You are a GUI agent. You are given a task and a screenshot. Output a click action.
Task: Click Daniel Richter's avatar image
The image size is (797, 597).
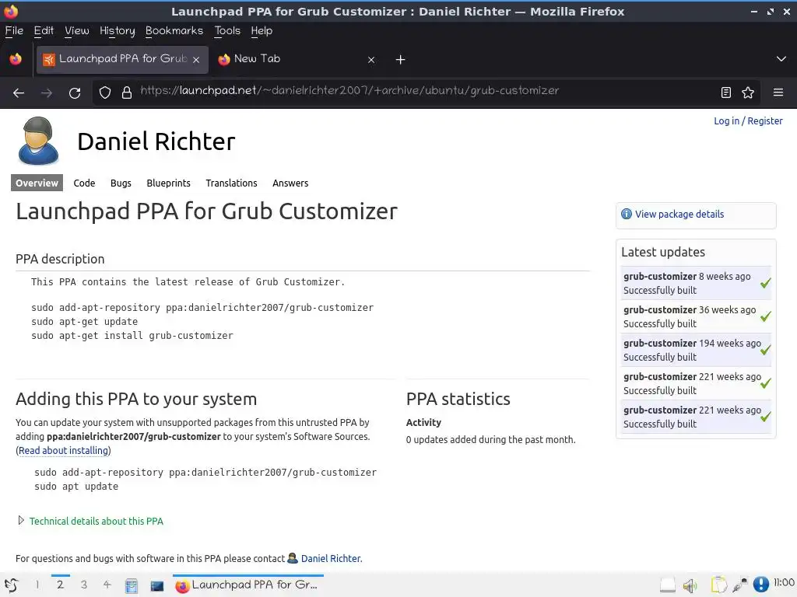[x=38, y=141]
